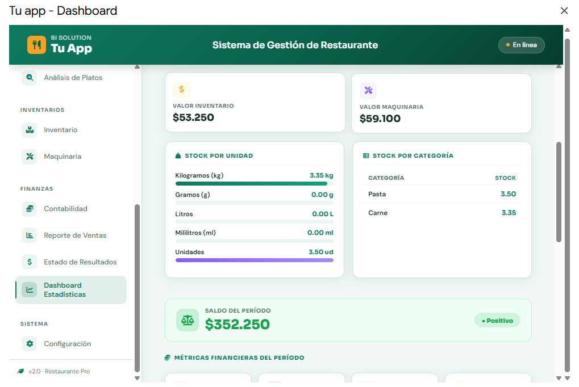The image size is (579, 387).
Task: Click the tools icon on Valor Maquinaria card
Action: (368, 90)
